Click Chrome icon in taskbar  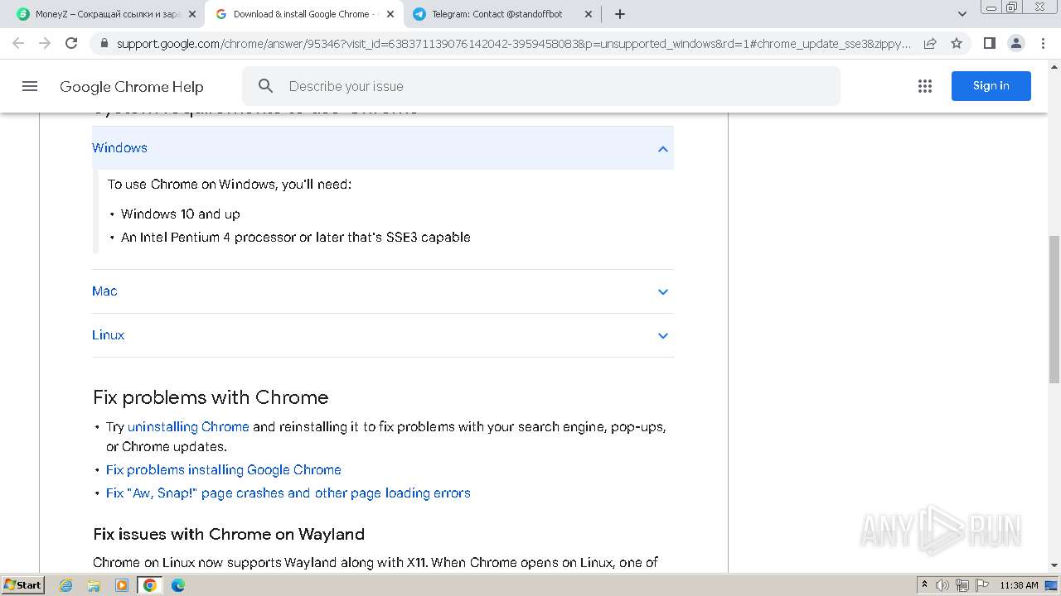pos(150,585)
